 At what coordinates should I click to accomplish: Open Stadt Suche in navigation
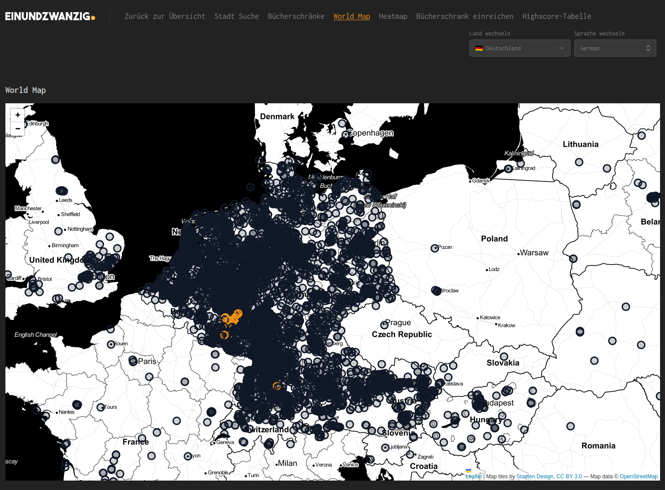tap(237, 16)
